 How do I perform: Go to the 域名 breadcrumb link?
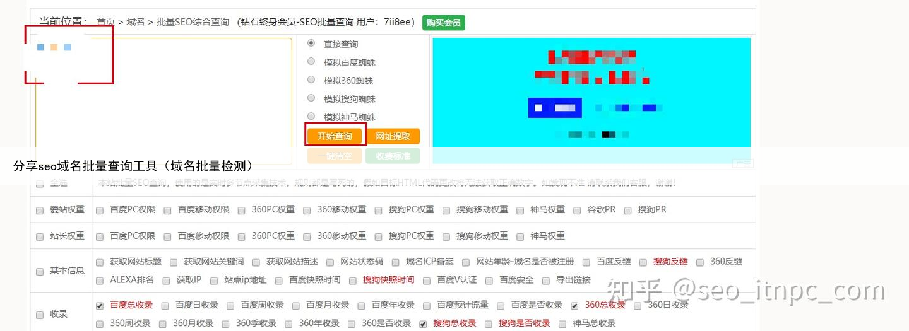135,22
